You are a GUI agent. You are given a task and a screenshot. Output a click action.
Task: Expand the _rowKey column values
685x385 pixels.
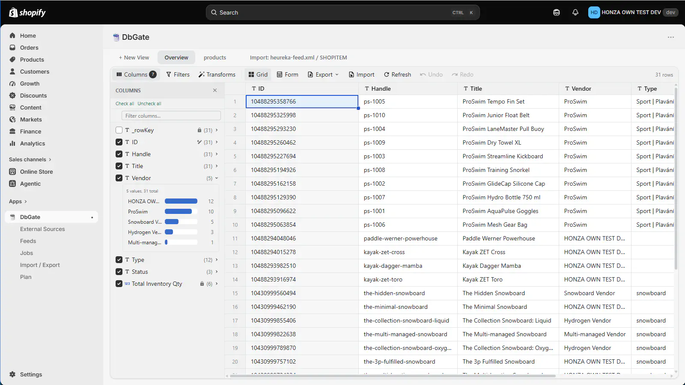[x=217, y=130]
